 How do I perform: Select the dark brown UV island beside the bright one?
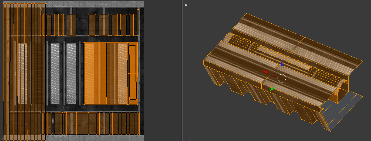[x=117, y=73]
